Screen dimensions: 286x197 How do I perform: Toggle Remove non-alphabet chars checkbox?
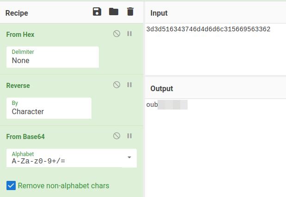point(11,185)
